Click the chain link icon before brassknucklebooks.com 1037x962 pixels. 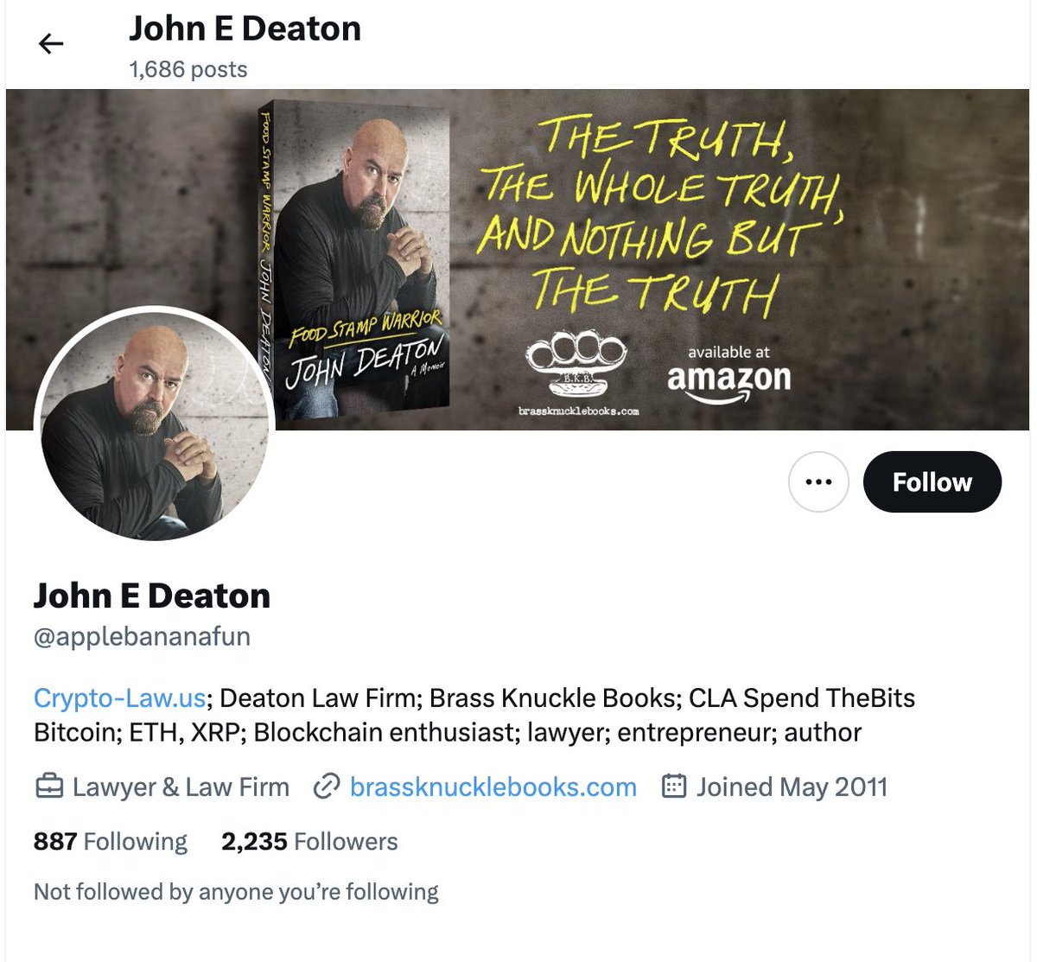coord(326,787)
